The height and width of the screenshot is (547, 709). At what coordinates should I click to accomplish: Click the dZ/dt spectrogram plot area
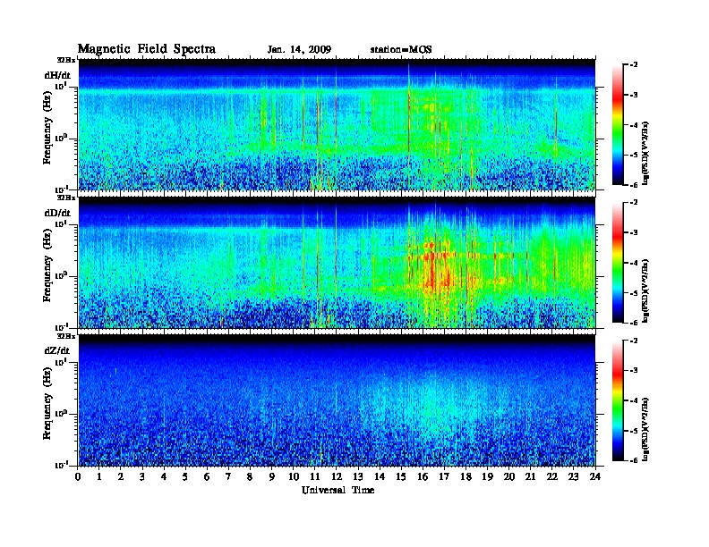pos(337,400)
